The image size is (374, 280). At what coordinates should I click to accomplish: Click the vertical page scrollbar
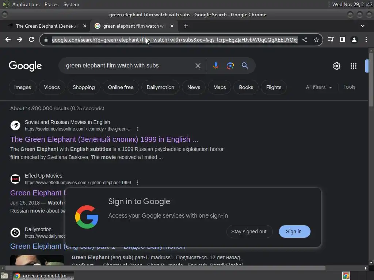[x=371, y=80]
